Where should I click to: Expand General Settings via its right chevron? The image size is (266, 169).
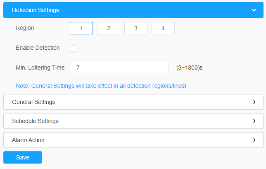coord(254,102)
